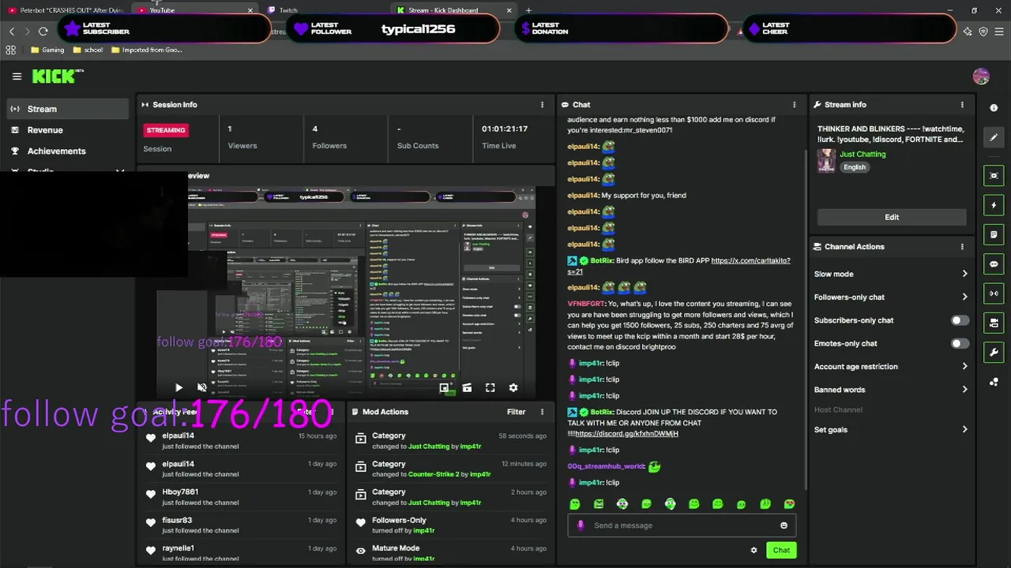Open emote picker in message box
The image size is (1011, 568).
pos(784,525)
